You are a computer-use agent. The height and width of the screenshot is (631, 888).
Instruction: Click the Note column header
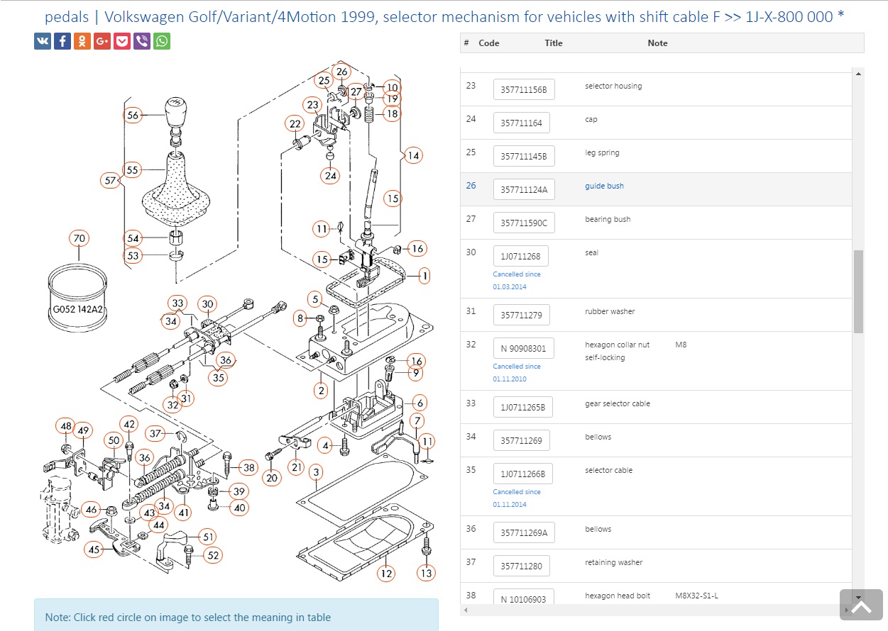tap(657, 43)
